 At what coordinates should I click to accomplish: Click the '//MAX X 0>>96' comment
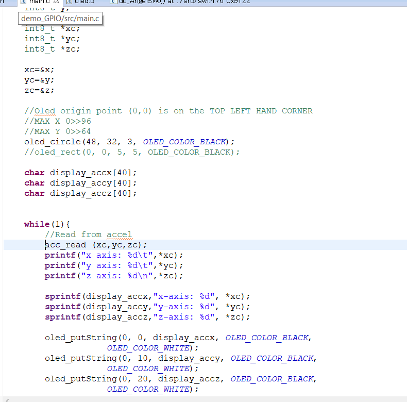[x=58, y=121]
